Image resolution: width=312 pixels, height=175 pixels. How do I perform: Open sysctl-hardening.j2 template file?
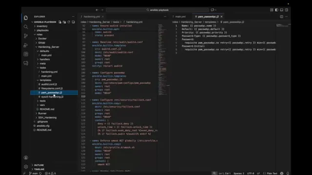(52, 97)
